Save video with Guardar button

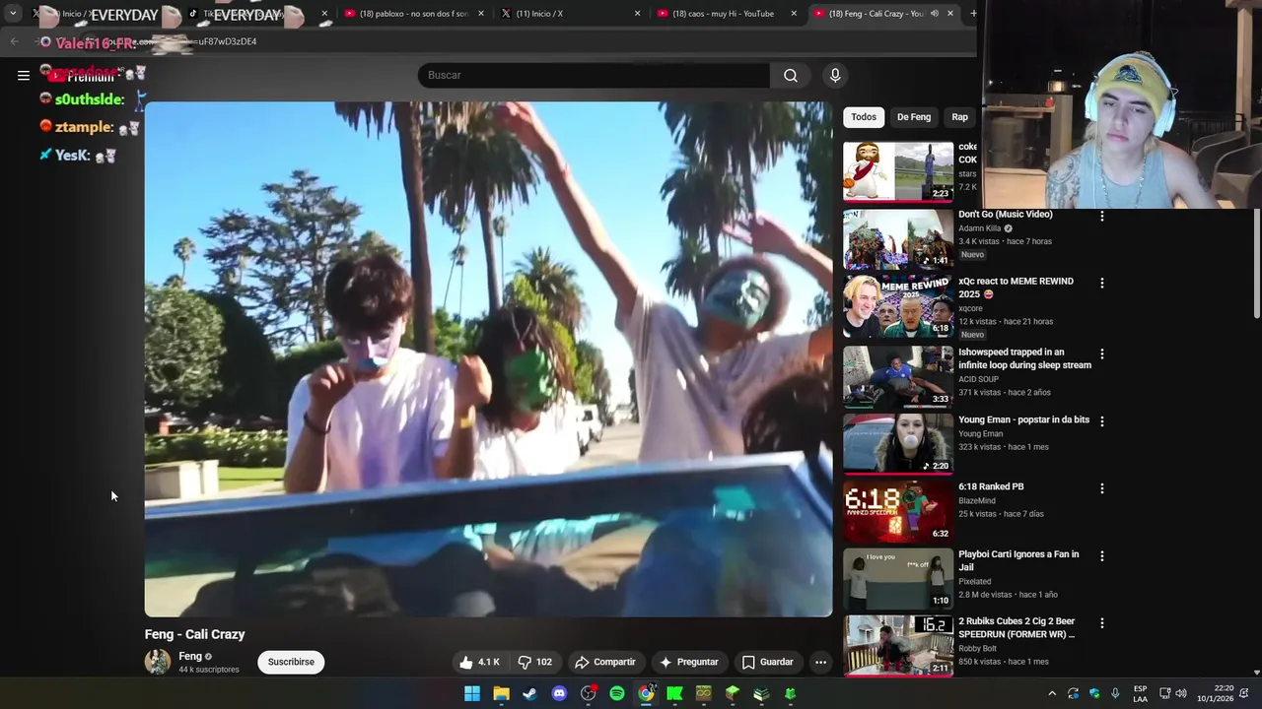[x=767, y=662]
